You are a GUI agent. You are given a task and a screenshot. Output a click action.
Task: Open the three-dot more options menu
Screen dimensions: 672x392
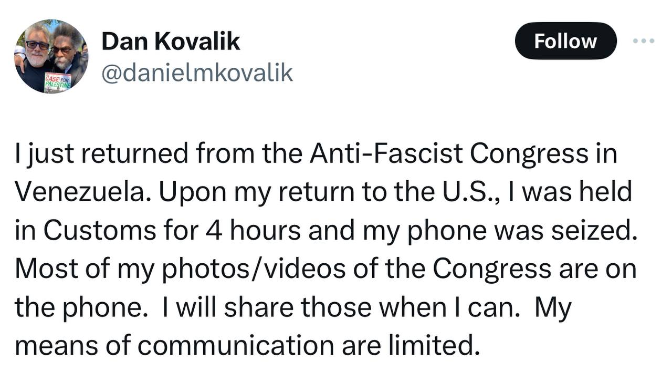[x=644, y=41]
